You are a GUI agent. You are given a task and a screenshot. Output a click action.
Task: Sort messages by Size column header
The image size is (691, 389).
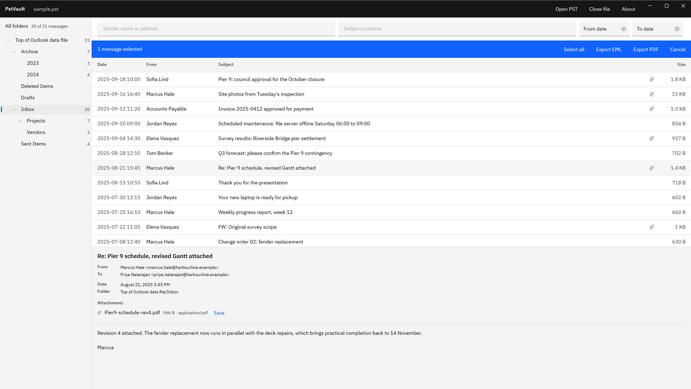tap(681, 64)
